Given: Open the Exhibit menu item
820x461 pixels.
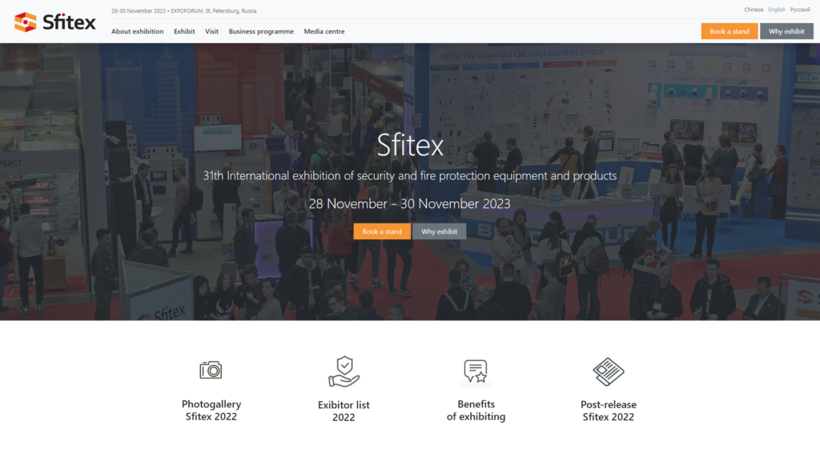Looking at the screenshot, I should 184,31.
